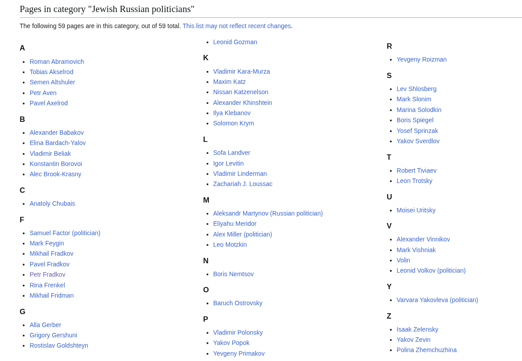Open Semen Altshuler article
522x361 pixels.
(x=52, y=82)
